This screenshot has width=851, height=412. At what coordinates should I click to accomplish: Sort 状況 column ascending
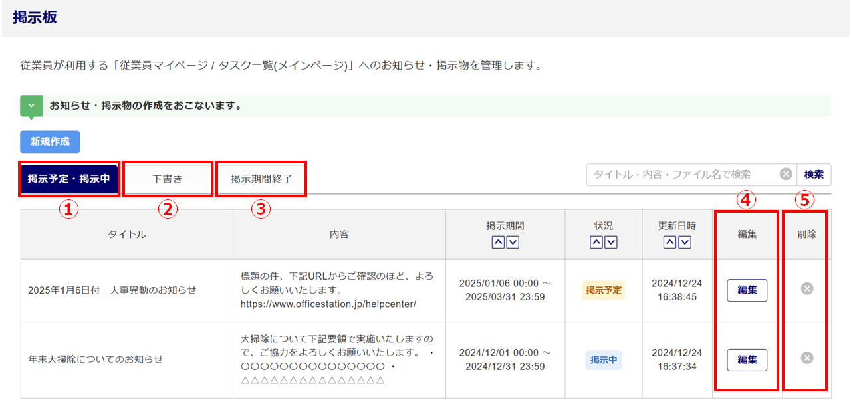coord(596,243)
